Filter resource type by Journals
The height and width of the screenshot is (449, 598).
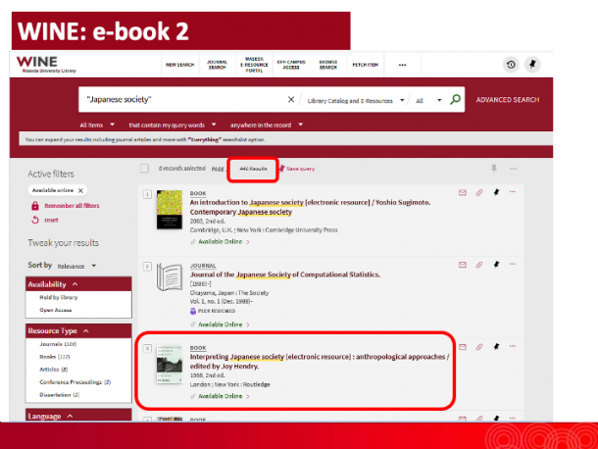tap(58, 344)
